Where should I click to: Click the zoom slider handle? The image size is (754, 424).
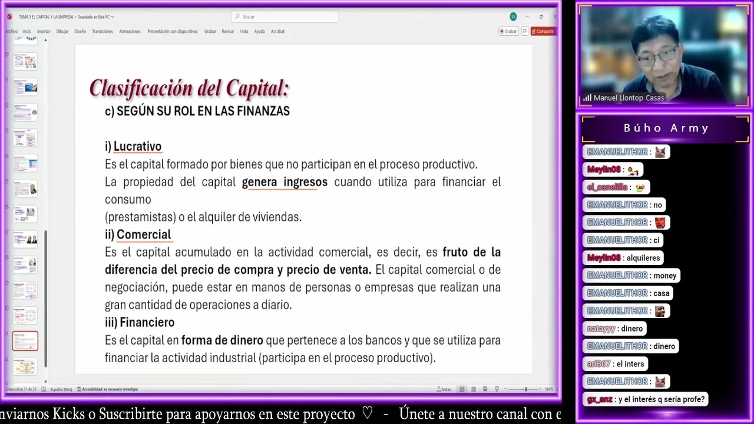coord(526,389)
